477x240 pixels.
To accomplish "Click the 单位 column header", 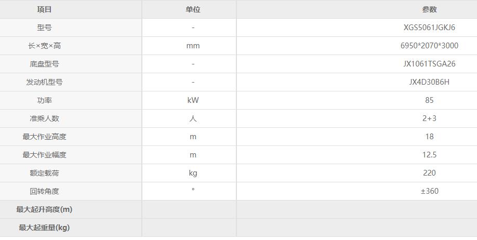I will pyautogui.click(x=193, y=9).
